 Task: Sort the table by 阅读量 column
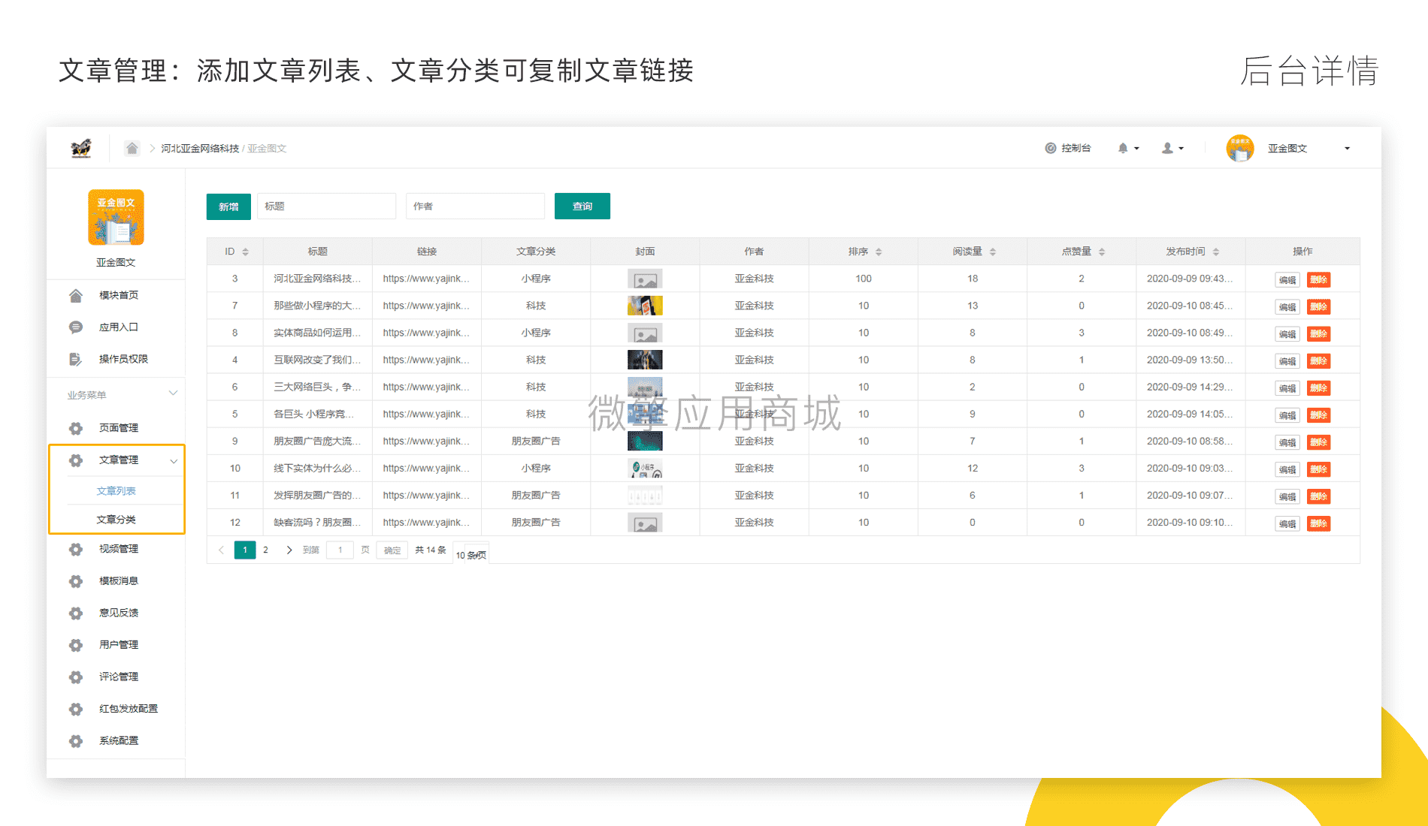click(992, 252)
